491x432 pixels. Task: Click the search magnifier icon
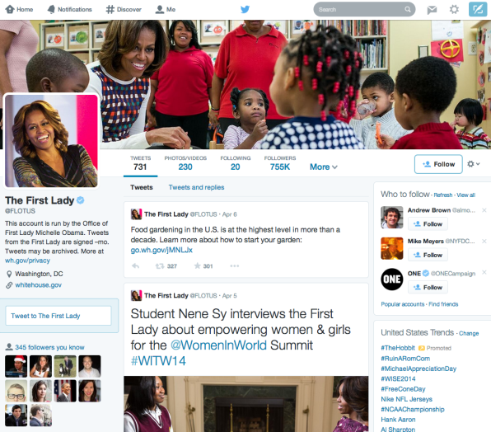click(x=408, y=9)
